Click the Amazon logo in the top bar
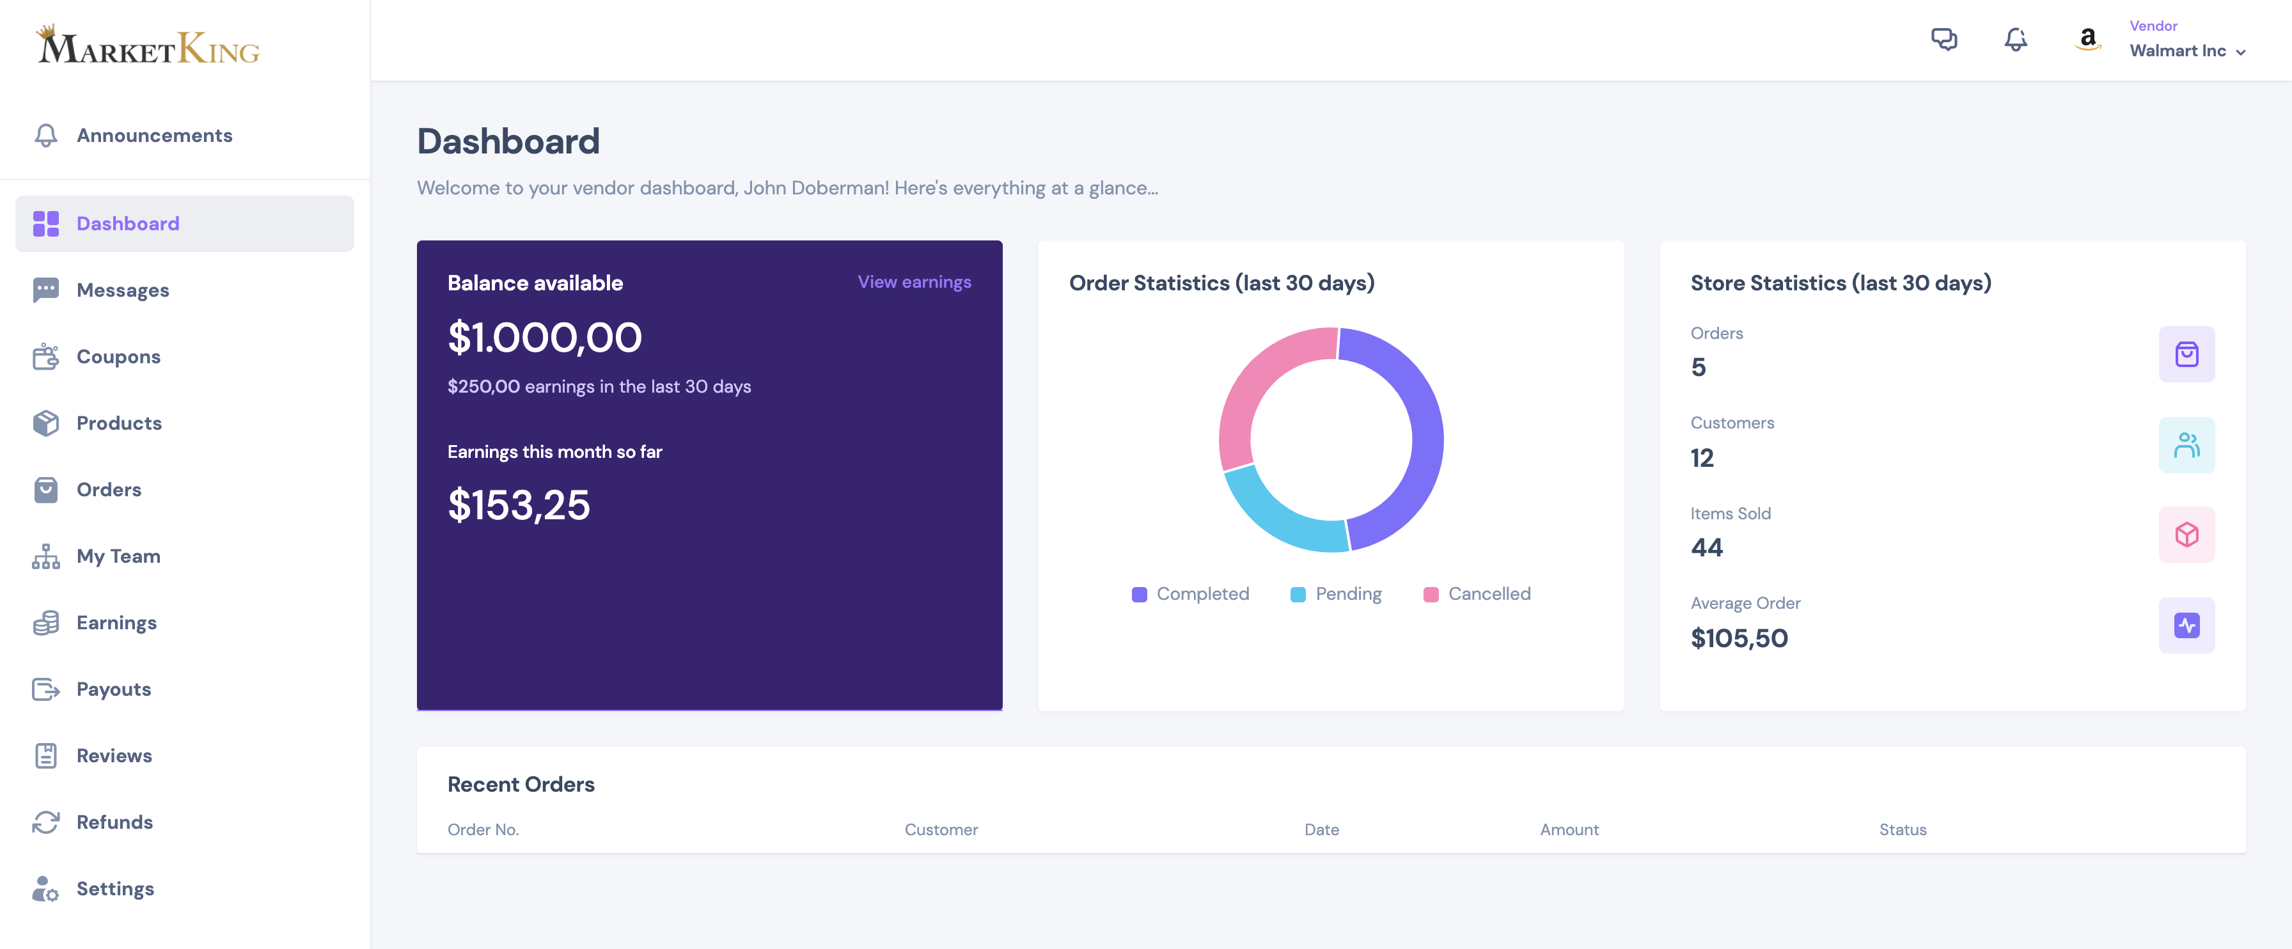Screen dimensions: 2292x949 pyautogui.click(x=2087, y=39)
